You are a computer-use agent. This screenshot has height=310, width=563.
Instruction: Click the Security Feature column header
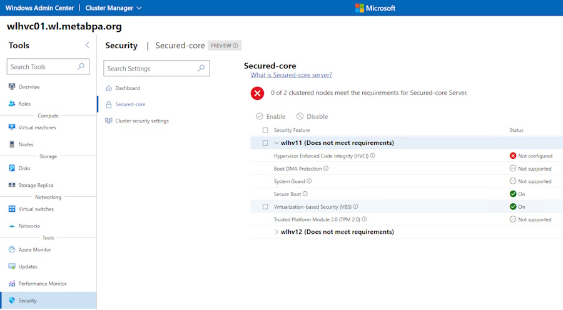(x=292, y=130)
